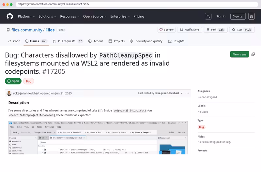Click Sign in
The image size is (261, 172).
(x=221, y=16)
